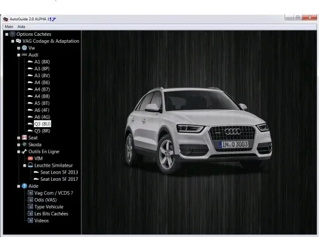319x237 pixels.
Task: Click the car icon beside Q3 (8U)
Action: point(31,124)
